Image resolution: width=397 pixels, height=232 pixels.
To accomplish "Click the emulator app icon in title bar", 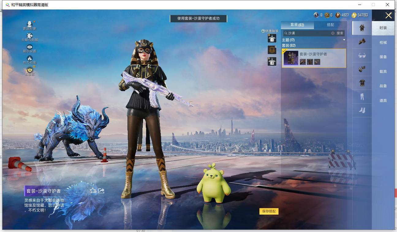I will tap(7, 5).
